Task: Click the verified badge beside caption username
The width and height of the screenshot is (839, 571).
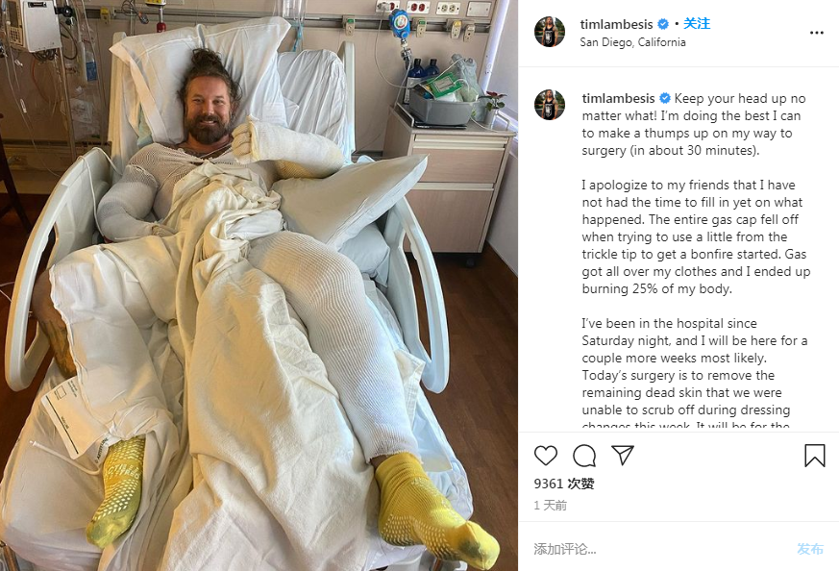Action: tap(664, 98)
